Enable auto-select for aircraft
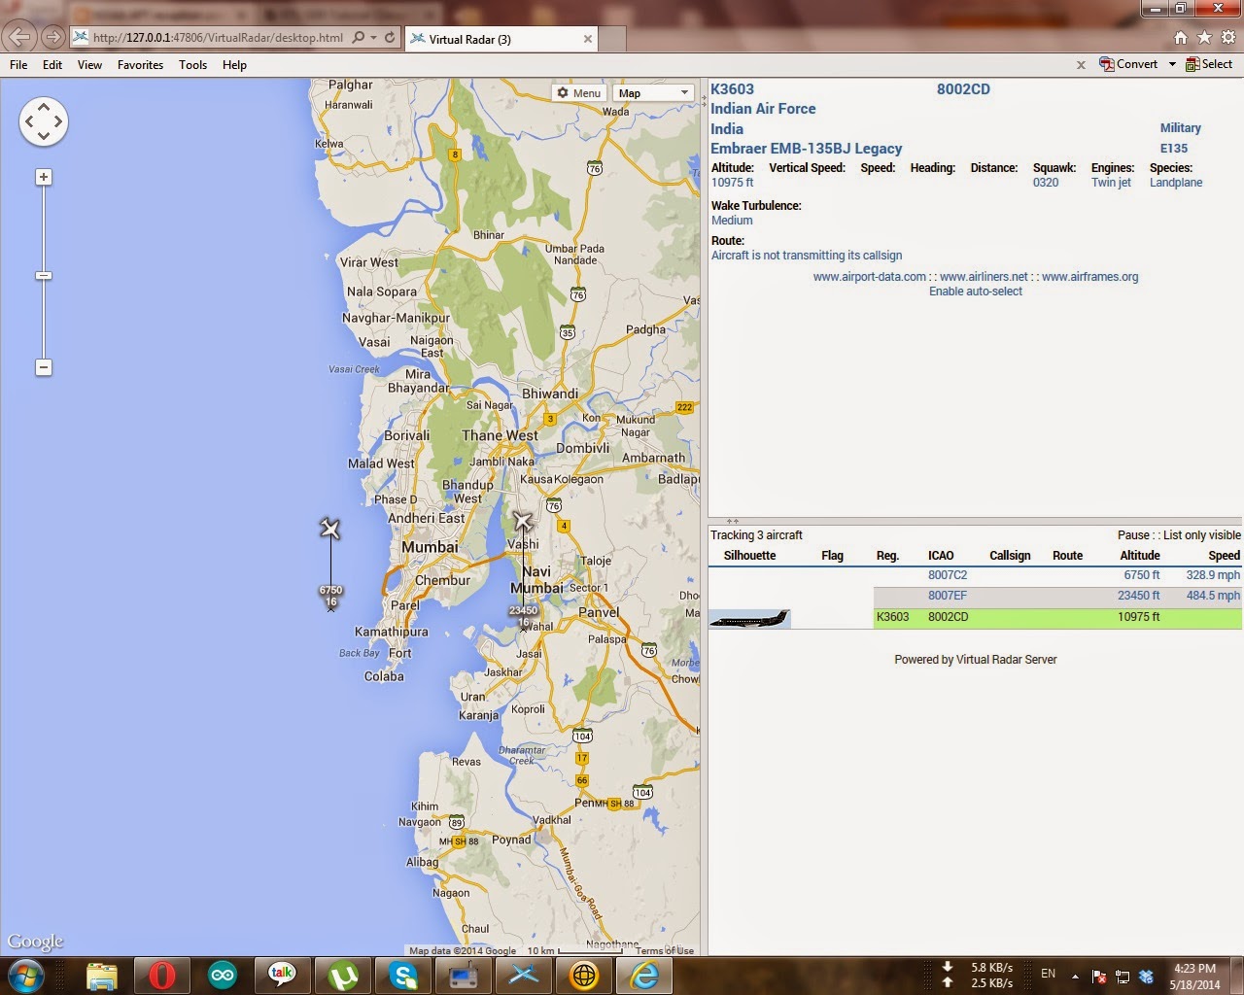1244x995 pixels. click(976, 292)
